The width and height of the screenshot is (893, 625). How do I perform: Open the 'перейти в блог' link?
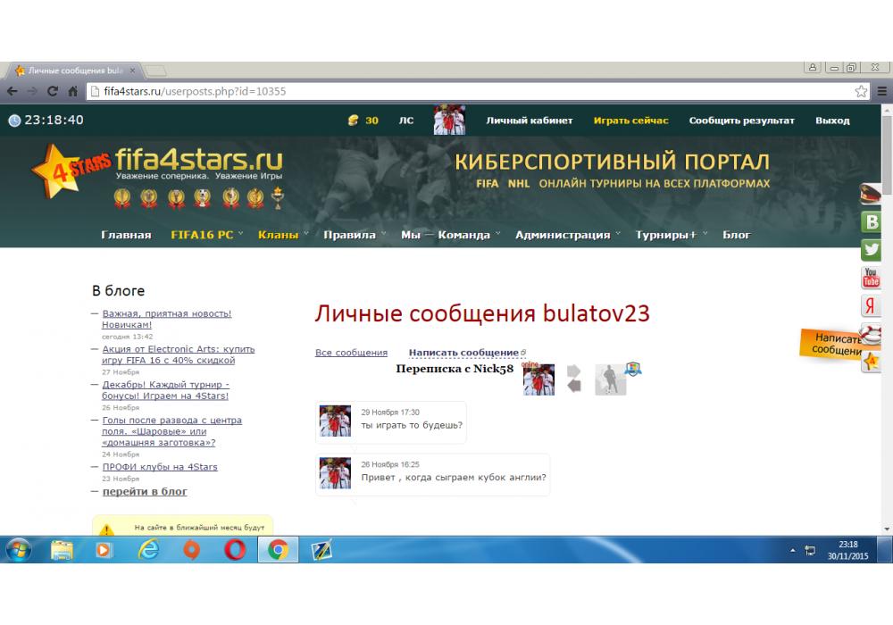pos(145,491)
